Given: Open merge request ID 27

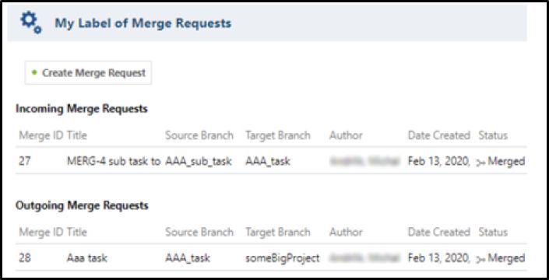Looking at the screenshot, I should click(x=25, y=162).
